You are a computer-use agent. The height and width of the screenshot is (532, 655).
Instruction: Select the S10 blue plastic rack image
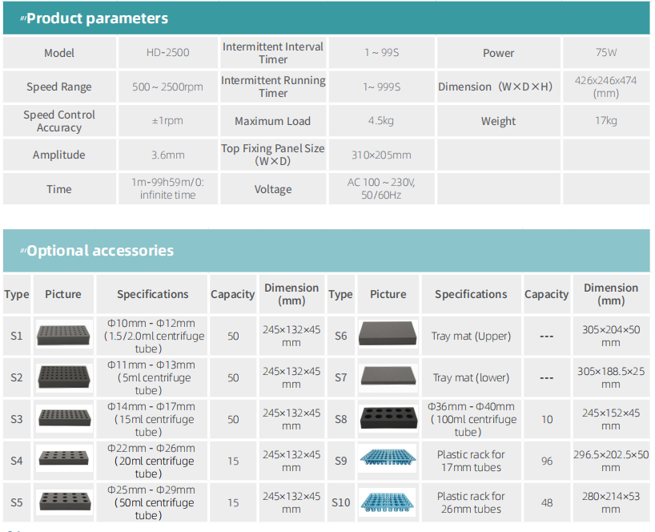(x=388, y=502)
